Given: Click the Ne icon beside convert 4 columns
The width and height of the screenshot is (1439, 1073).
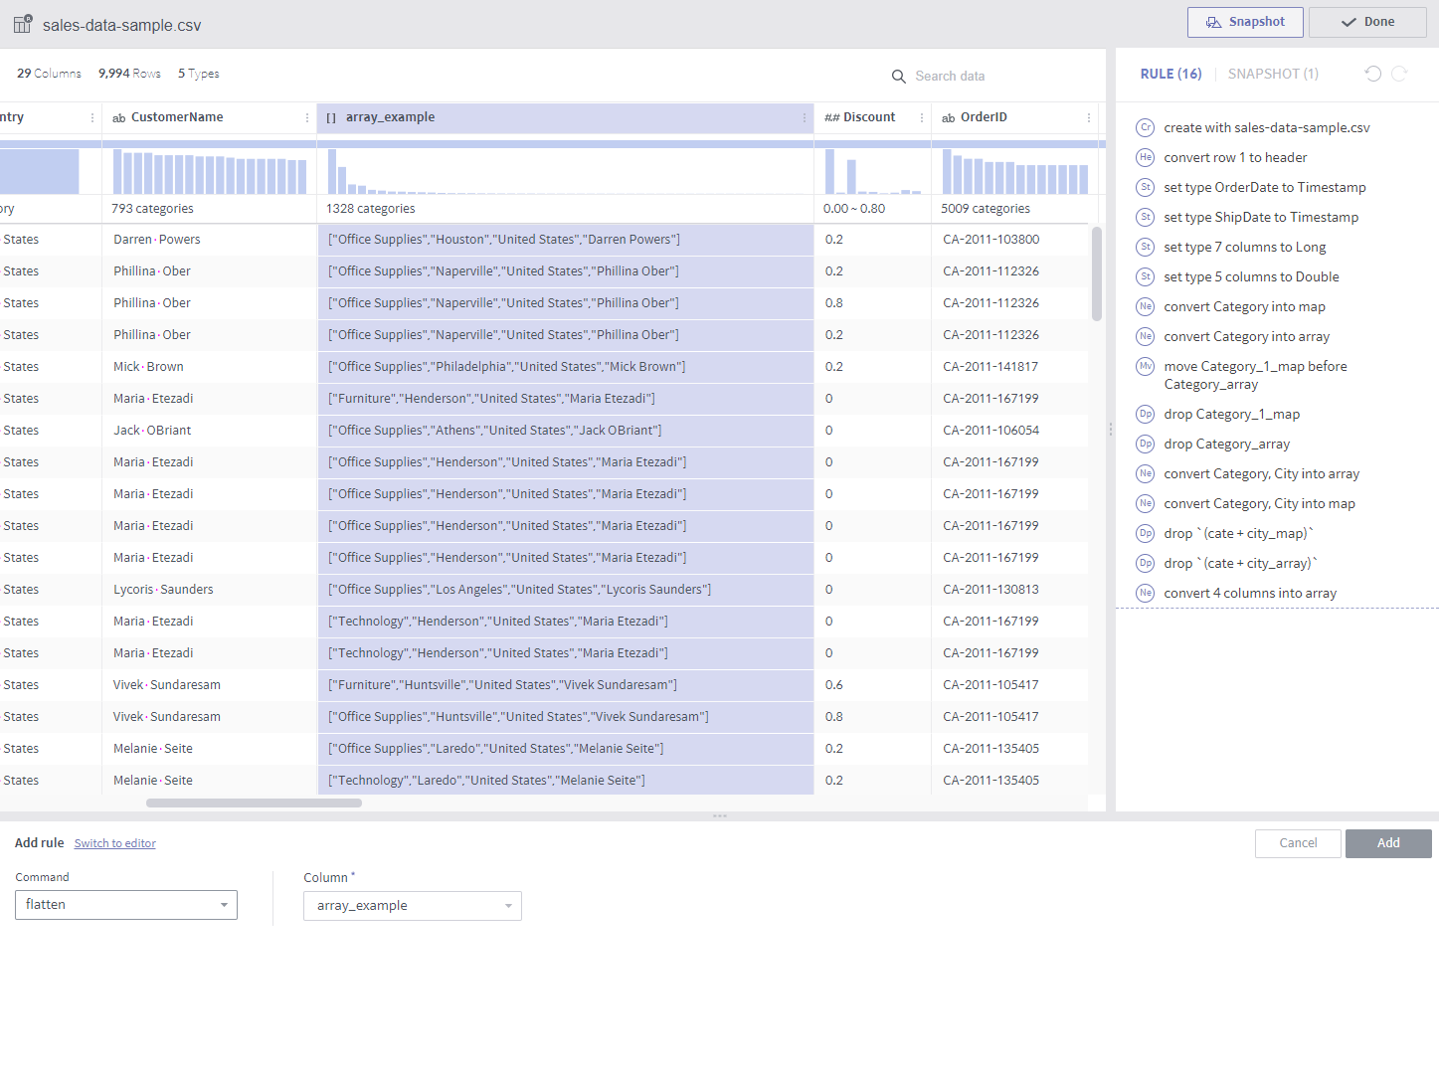Looking at the screenshot, I should coord(1146,593).
